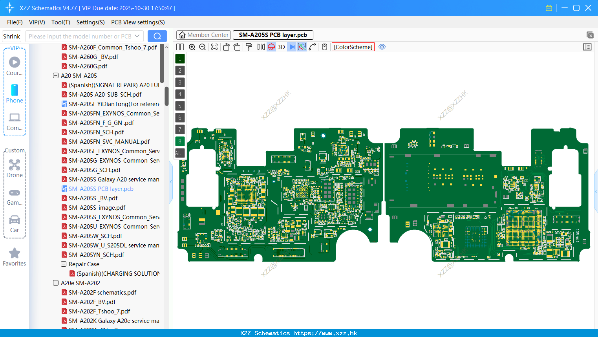Open the model number dropdown arrow
This screenshot has height=337, width=598.
click(x=137, y=36)
